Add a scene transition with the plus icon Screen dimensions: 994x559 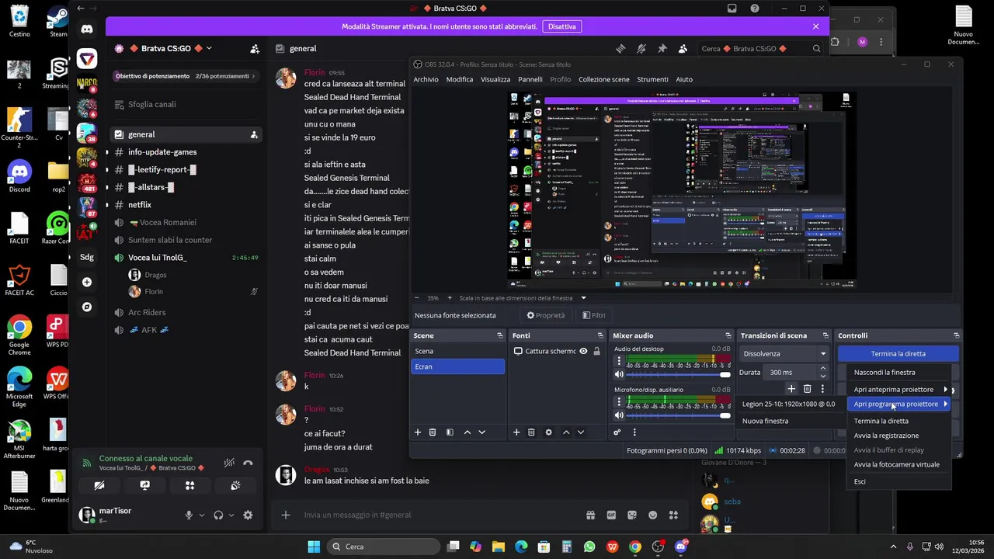[791, 389]
